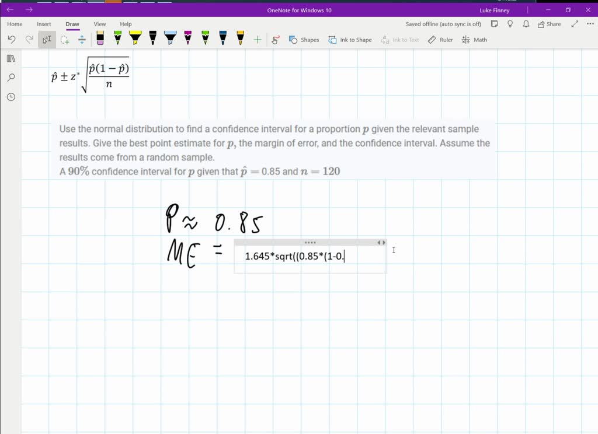Screen dimensions: 598x434
Task: Select the eraser tool
Action: pyautogui.click(x=100, y=39)
